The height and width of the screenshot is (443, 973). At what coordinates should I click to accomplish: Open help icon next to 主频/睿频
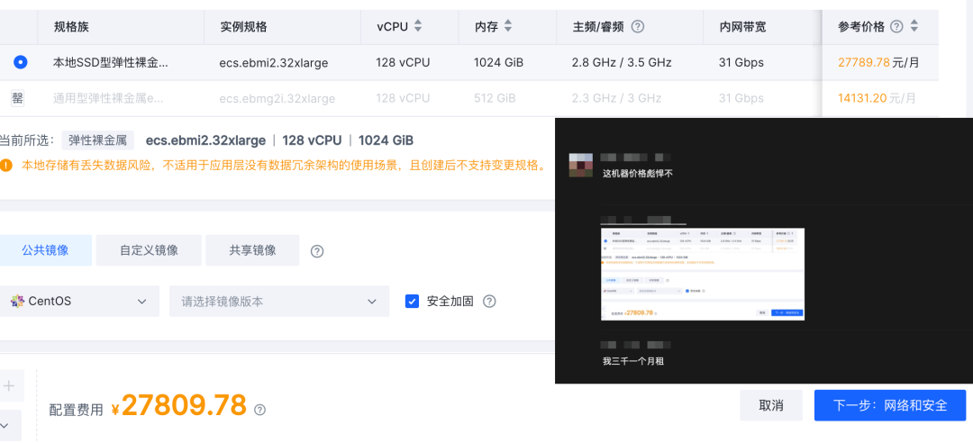point(638,27)
